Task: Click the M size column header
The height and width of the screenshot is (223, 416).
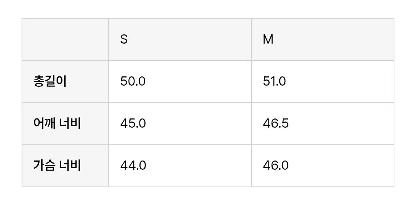Action: (268, 39)
